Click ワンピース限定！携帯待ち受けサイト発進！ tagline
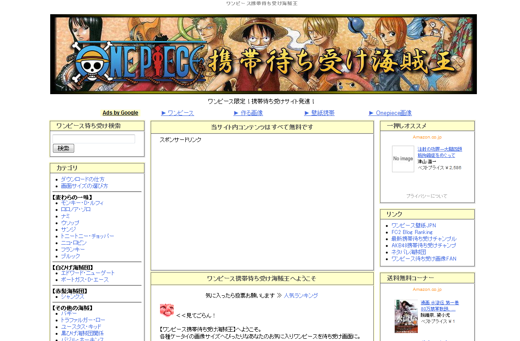 pyautogui.click(x=261, y=101)
